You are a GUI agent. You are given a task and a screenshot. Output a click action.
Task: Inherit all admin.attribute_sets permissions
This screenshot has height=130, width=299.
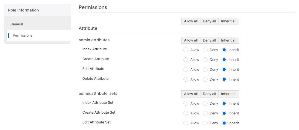click(x=228, y=94)
